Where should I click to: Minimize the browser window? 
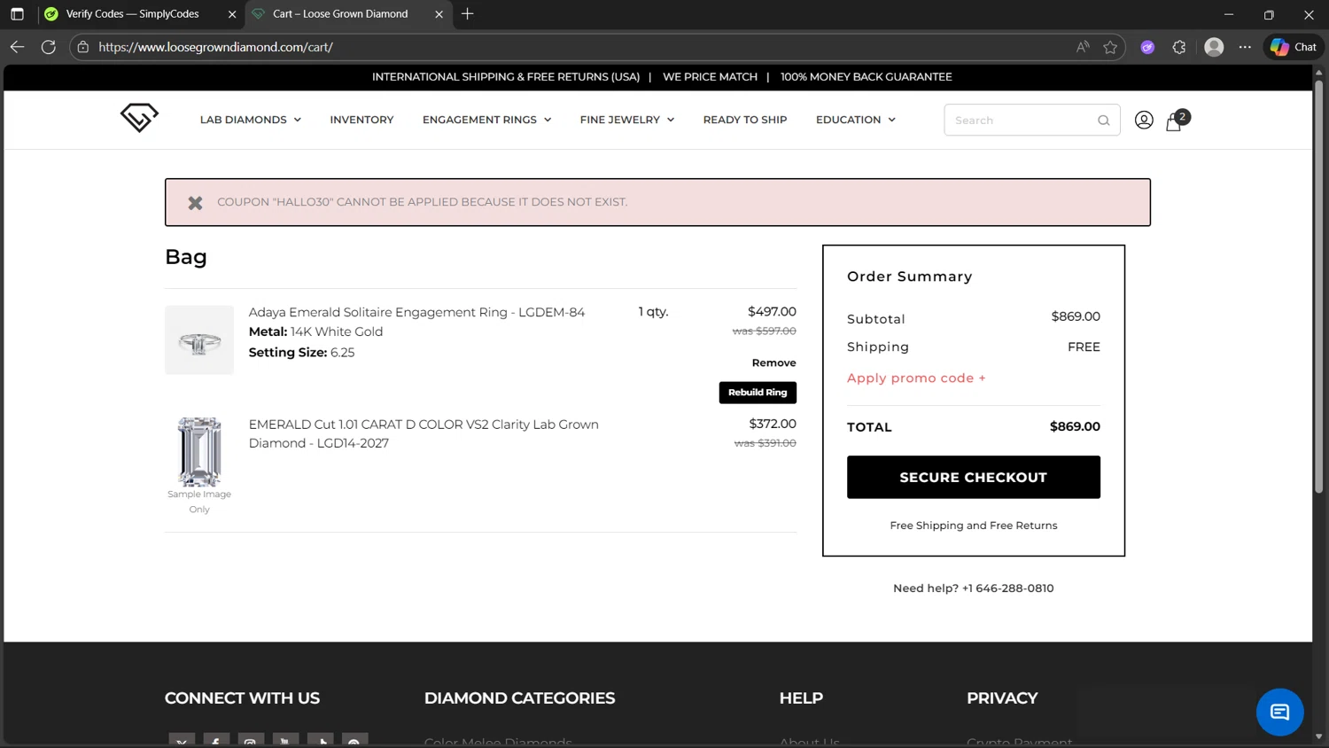pyautogui.click(x=1229, y=14)
